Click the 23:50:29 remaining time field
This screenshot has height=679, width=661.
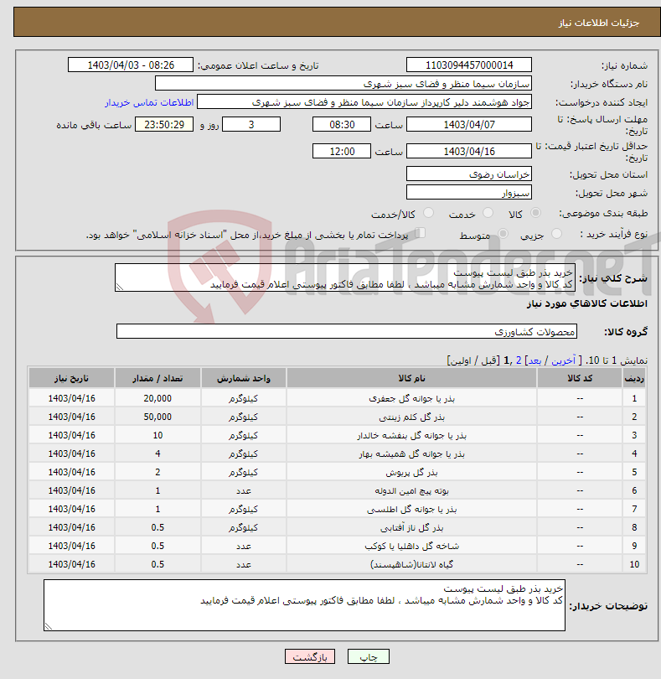coord(164,125)
